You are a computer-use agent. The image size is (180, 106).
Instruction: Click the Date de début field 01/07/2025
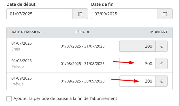[39, 14]
